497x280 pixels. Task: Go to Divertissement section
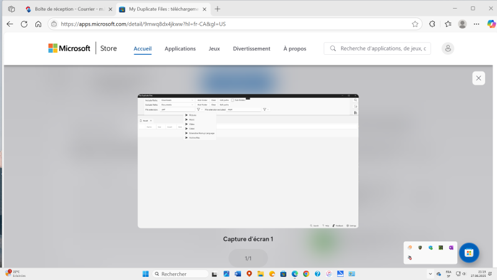click(x=252, y=49)
